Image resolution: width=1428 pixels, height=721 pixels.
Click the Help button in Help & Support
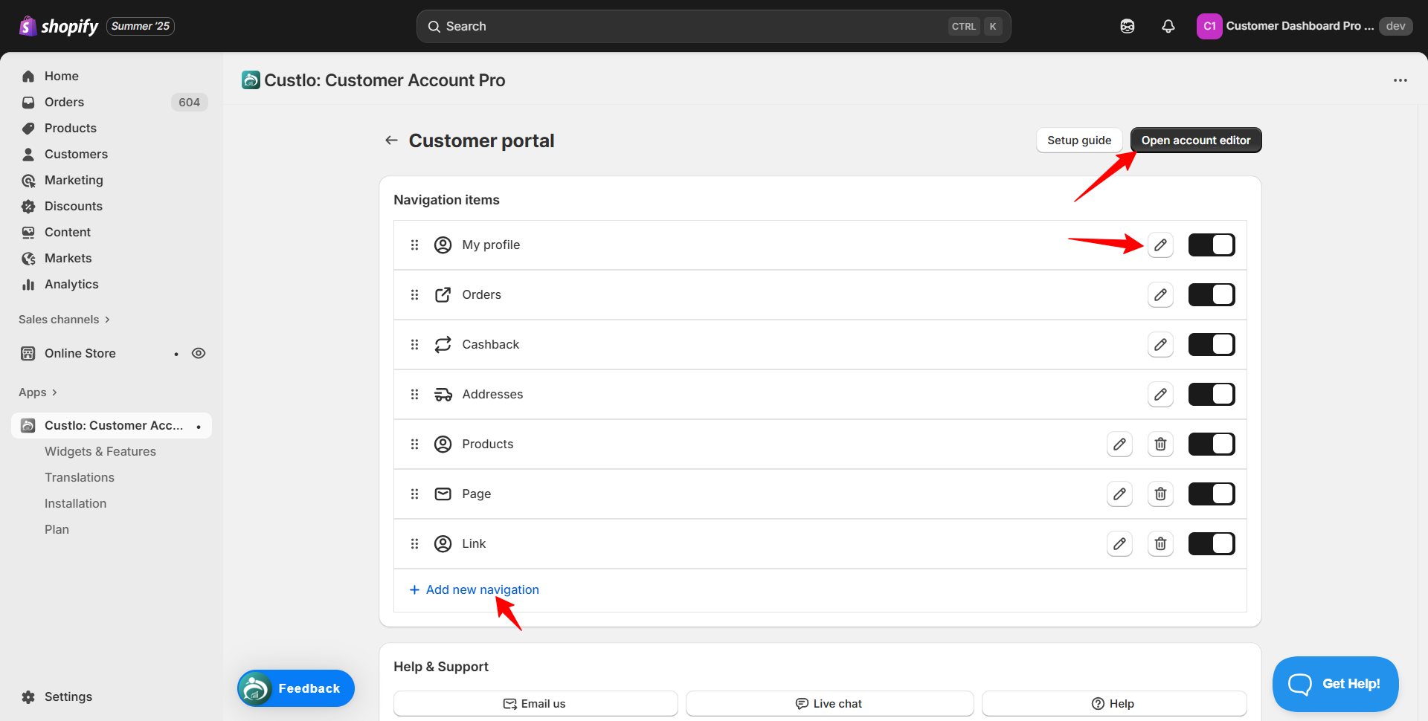coord(1113,703)
